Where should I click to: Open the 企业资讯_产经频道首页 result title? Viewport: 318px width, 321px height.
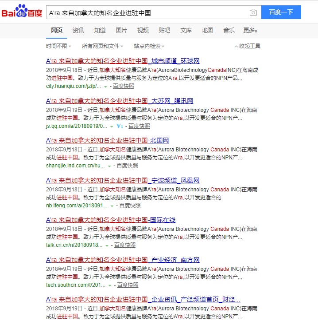pos(143,299)
